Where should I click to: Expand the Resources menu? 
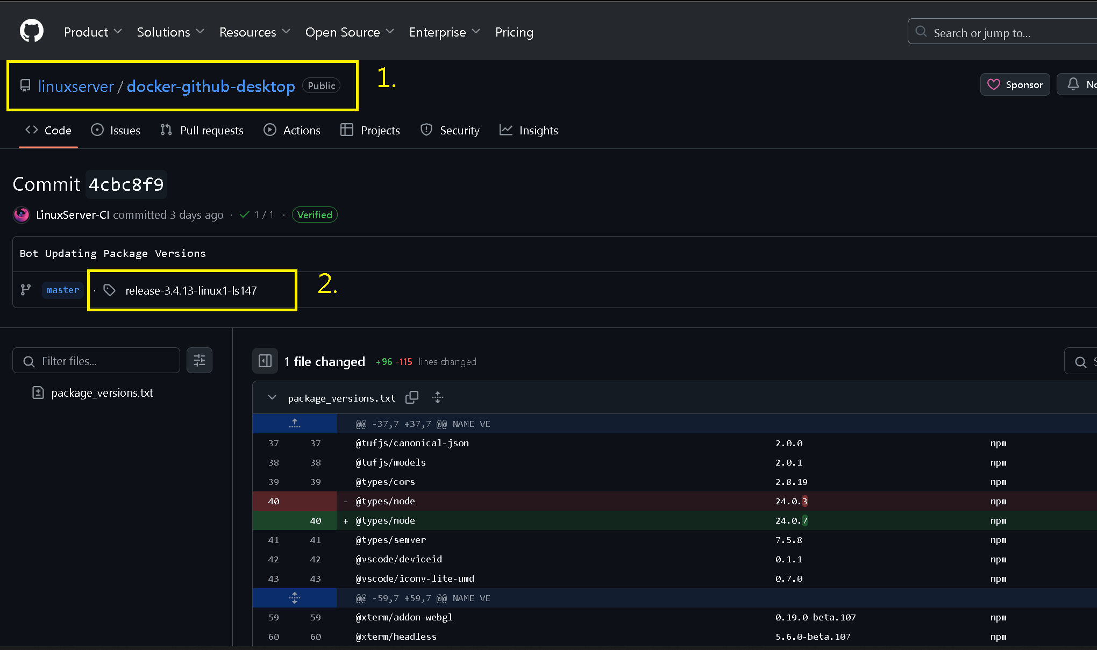255,32
